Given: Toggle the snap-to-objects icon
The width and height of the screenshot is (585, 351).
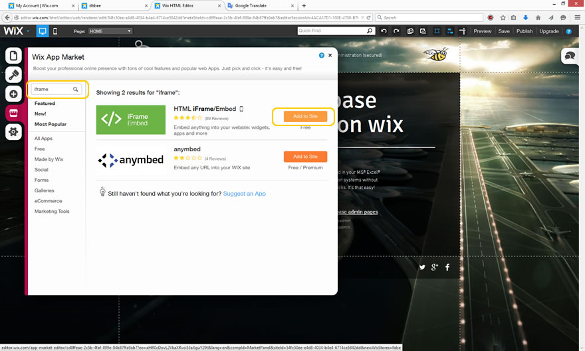Looking at the screenshot, I should pyautogui.click(x=450, y=31).
